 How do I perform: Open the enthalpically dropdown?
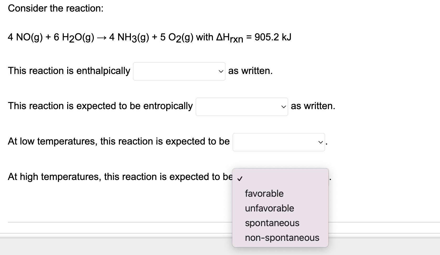pos(179,71)
